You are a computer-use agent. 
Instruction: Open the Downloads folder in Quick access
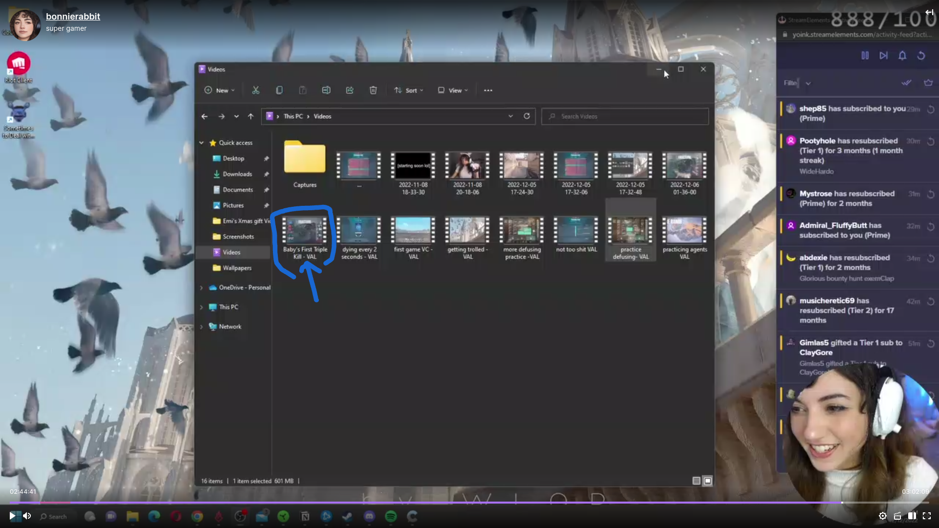(x=237, y=174)
